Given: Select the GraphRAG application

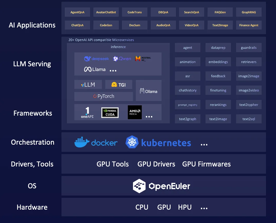Looking at the screenshot, I should [249, 12].
